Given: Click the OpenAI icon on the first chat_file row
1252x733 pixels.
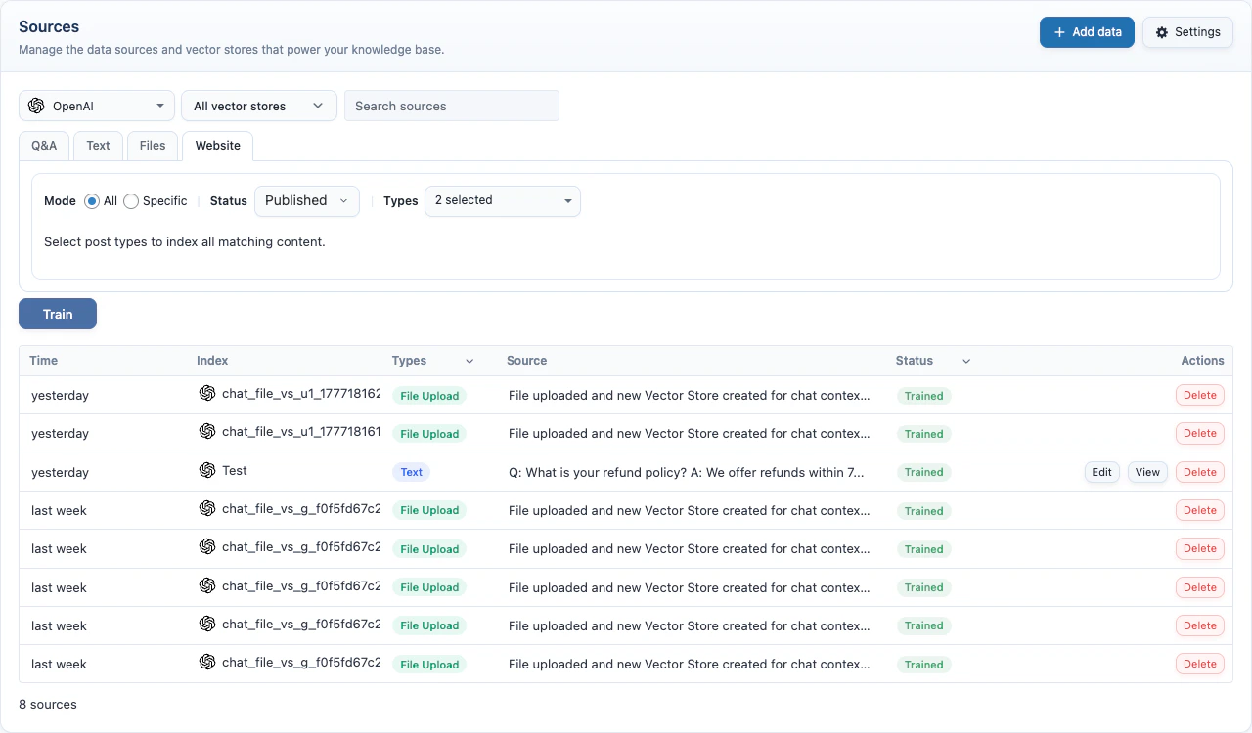Looking at the screenshot, I should click(x=206, y=393).
